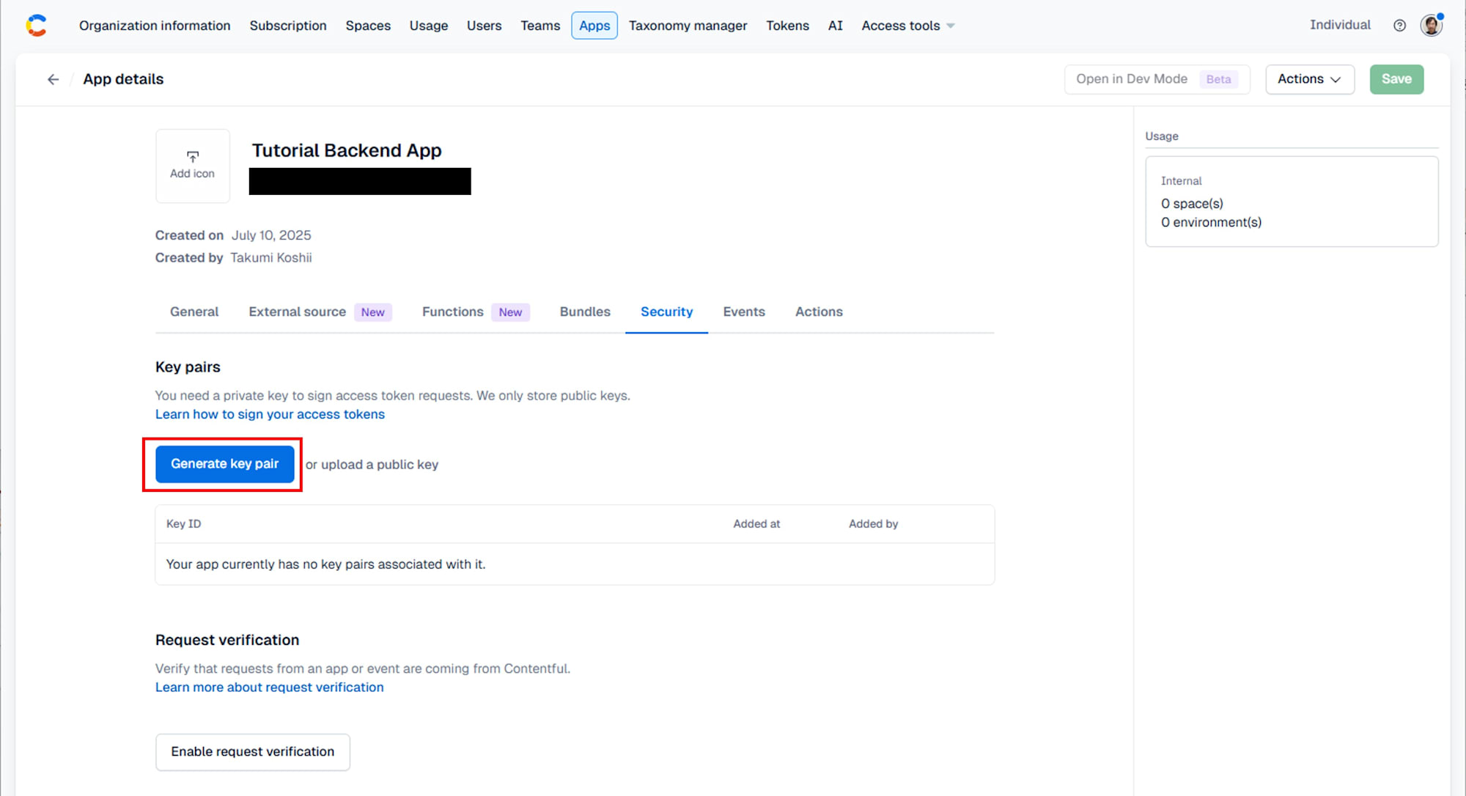Screen dimensions: 1466x796
Task: Click the Added by column header
Action: (873, 524)
